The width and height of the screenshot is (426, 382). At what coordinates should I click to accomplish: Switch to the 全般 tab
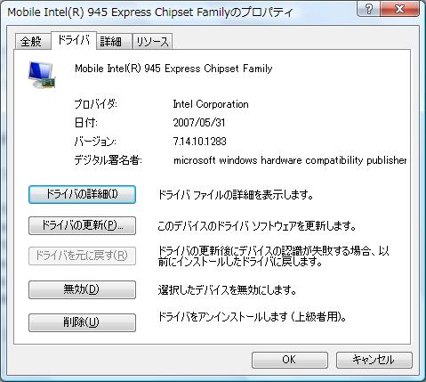31,41
